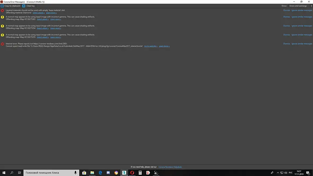Viewport: 313px width, 176px height.
Task: Dismiss the Internal error message
Action: click(286, 44)
